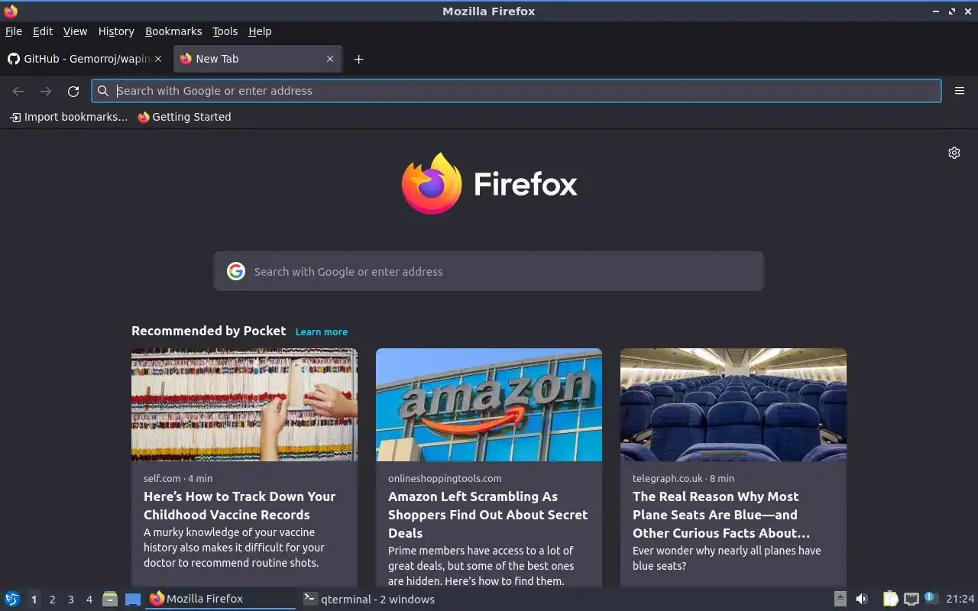Click the magnifier icon in address bar

coord(103,91)
